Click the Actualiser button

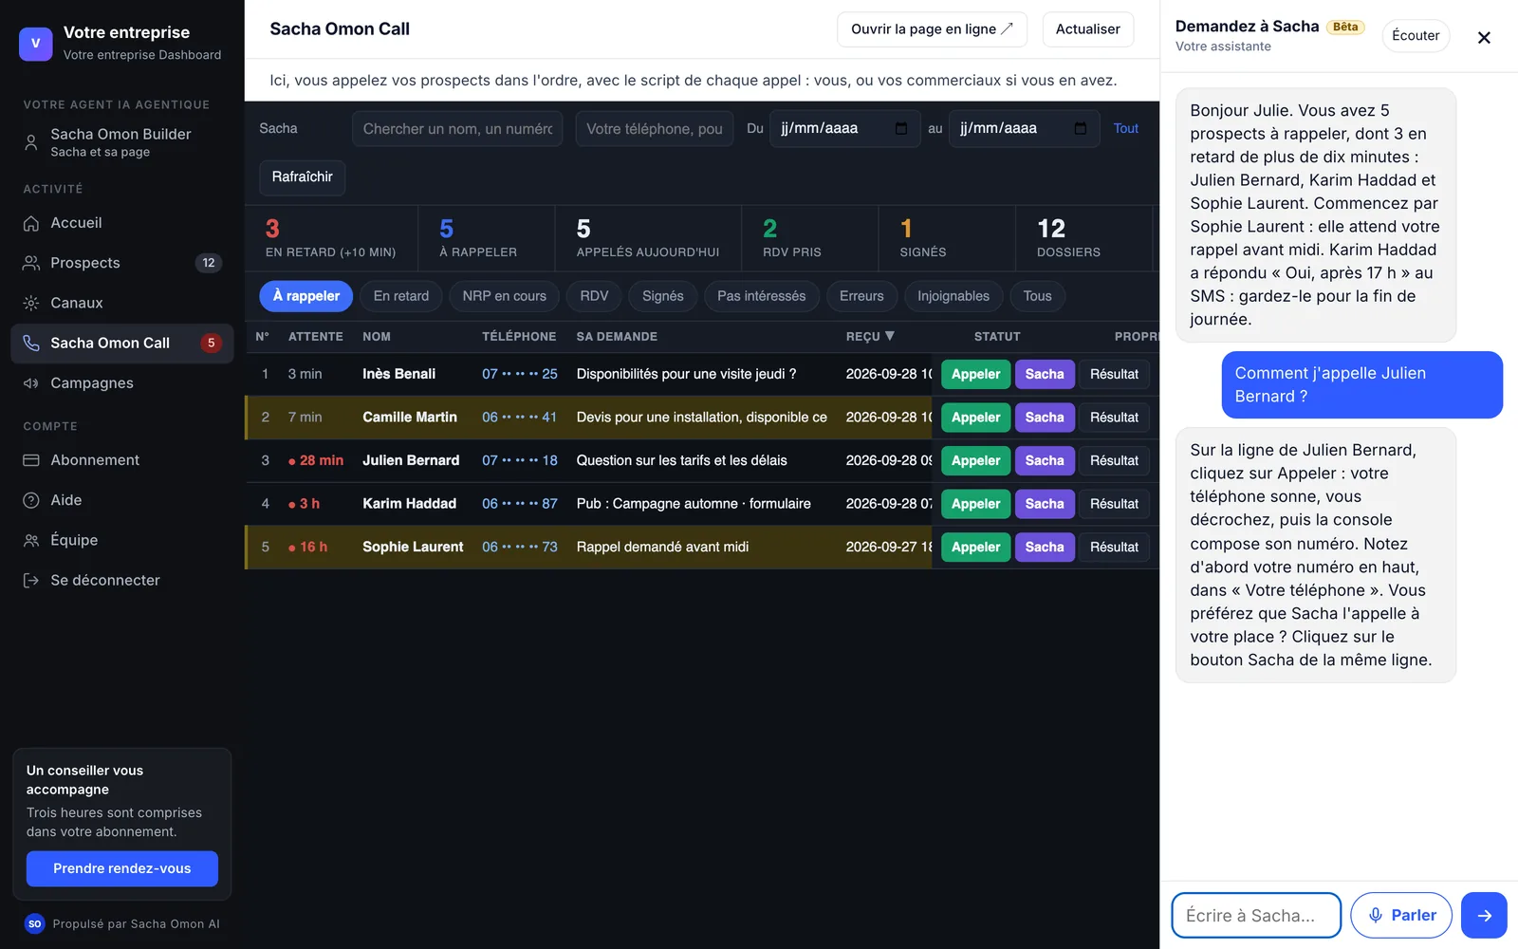1087,29
